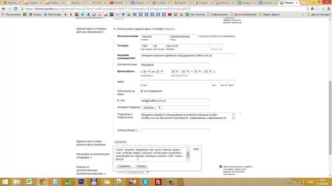Viewport: 332px width, 186px height.
Task: Click the Windows Start button
Action: (5, 182)
